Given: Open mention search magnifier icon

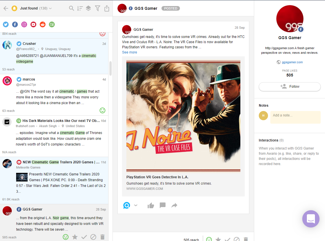Looking at the screenshot, I should click(71, 8).
